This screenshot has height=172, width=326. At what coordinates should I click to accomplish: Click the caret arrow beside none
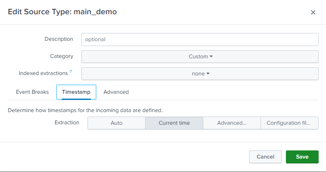pos(208,74)
